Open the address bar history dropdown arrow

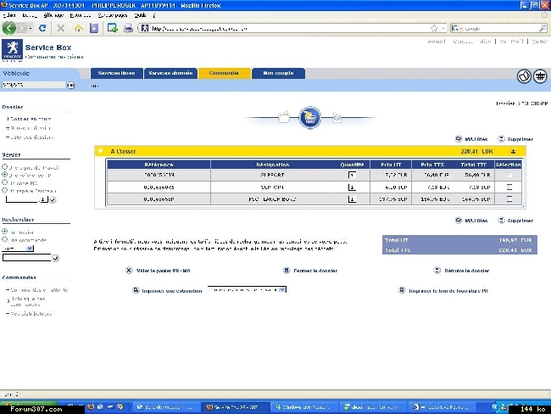point(442,28)
